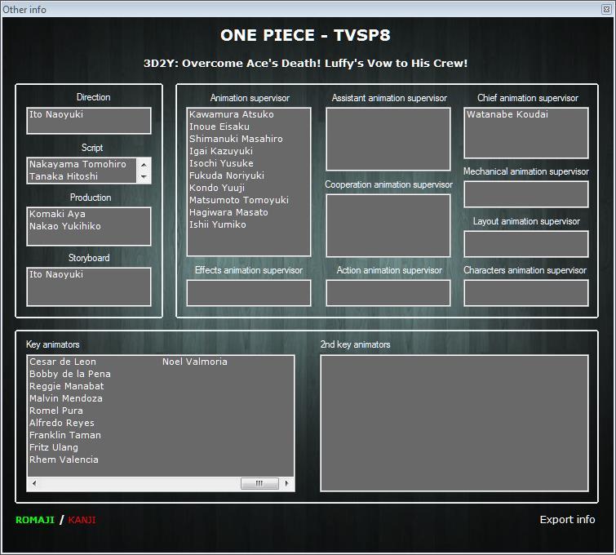Select Shimanuki Masahiro in the list
The image size is (616, 555).
pyautogui.click(x=236, y=139)
